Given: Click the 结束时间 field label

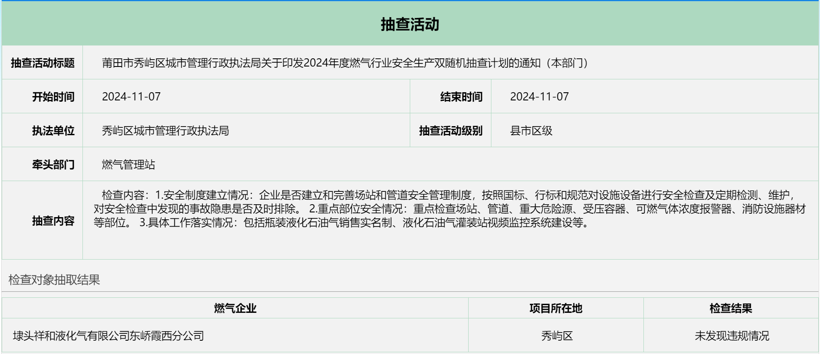Looking at the screenshot, I should point(461,97).
